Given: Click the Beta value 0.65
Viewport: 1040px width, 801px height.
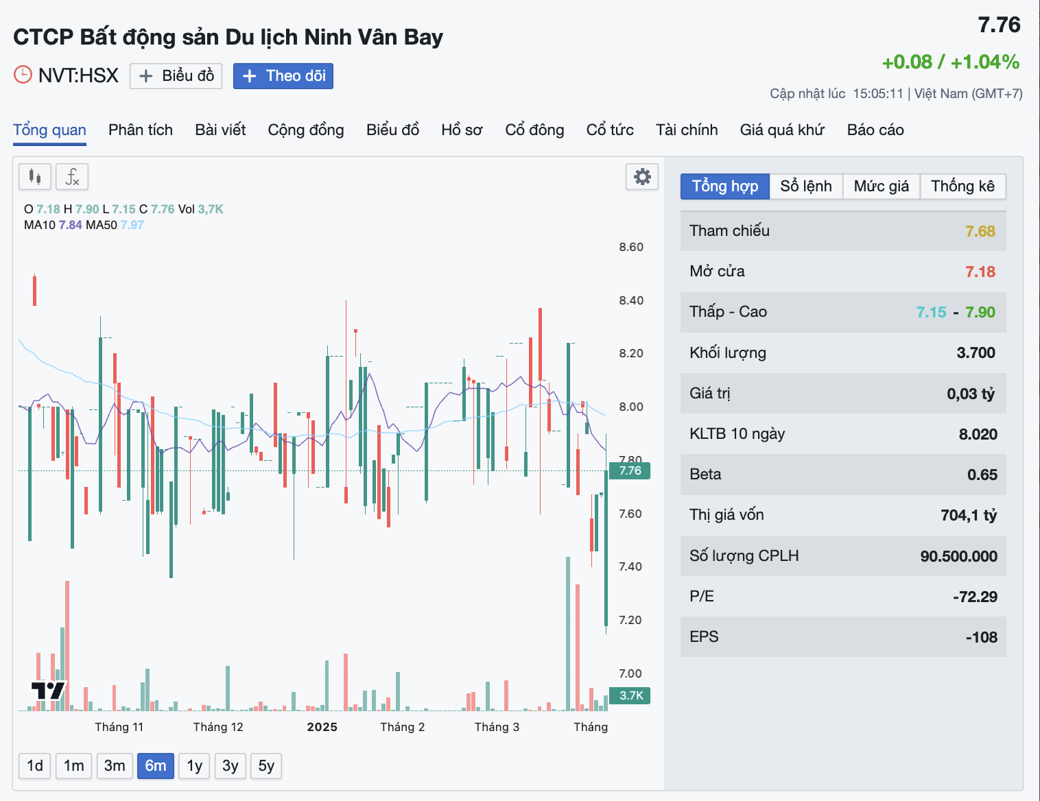Looking at the screenshot, I should pos(982,475).
